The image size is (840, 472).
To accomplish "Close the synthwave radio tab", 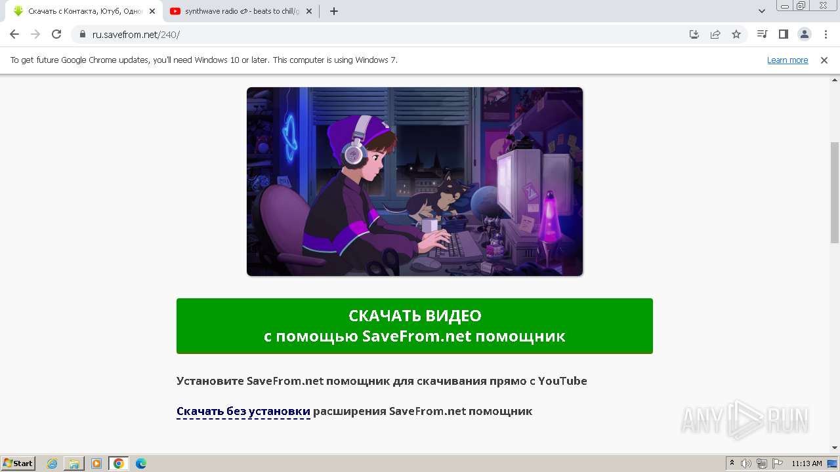I will tap(309, 11).
